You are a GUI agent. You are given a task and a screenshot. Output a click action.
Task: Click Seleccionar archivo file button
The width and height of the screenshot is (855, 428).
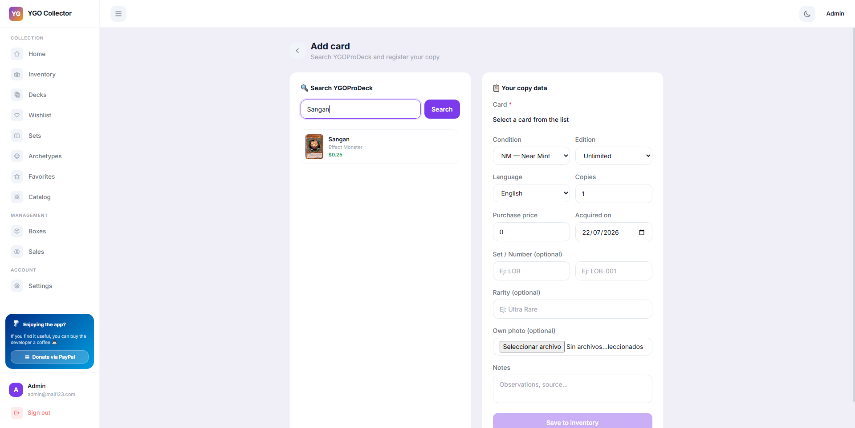(532, 347)
